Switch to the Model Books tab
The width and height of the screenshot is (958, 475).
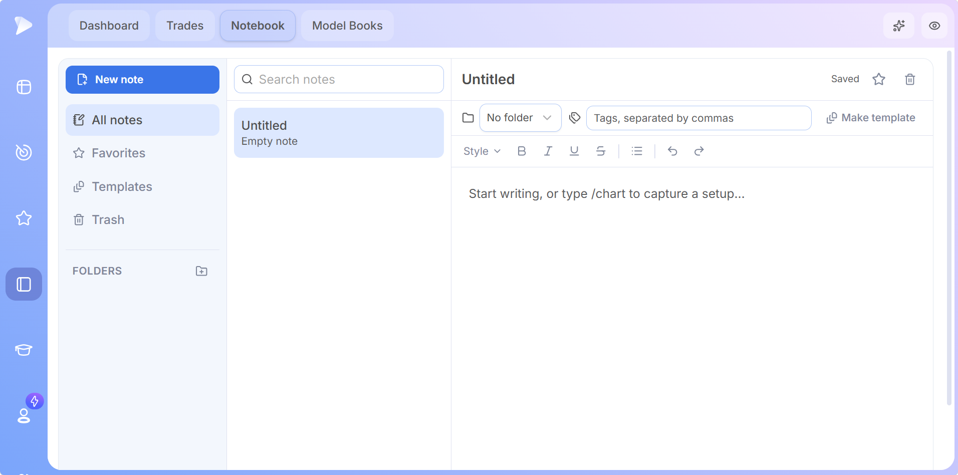pyautogui.click(x=347, y=26)
